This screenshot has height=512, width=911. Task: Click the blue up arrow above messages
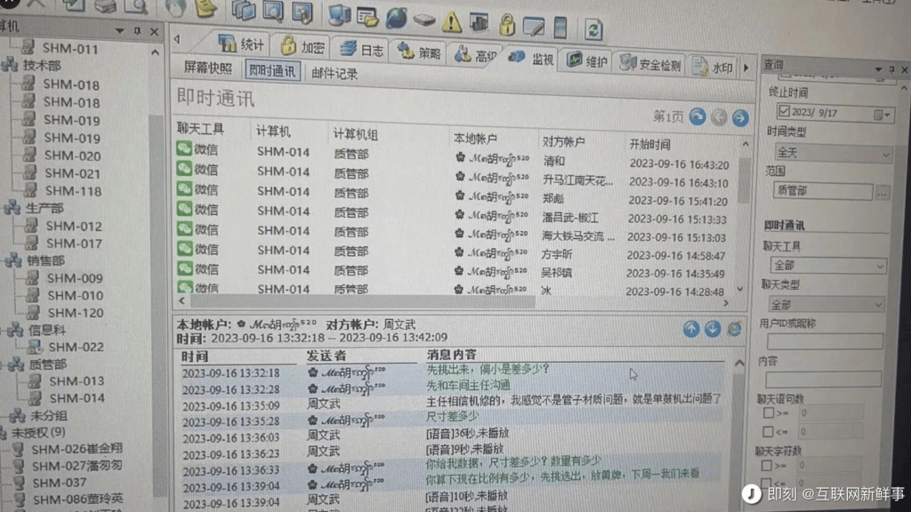point(691,329)
